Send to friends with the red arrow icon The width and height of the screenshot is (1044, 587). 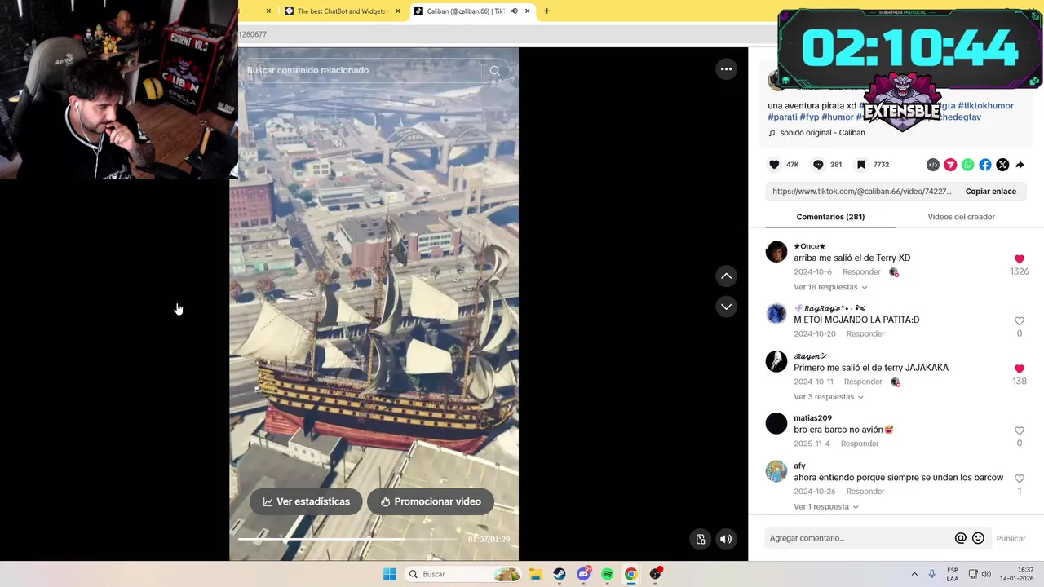(x=950, y=165)
